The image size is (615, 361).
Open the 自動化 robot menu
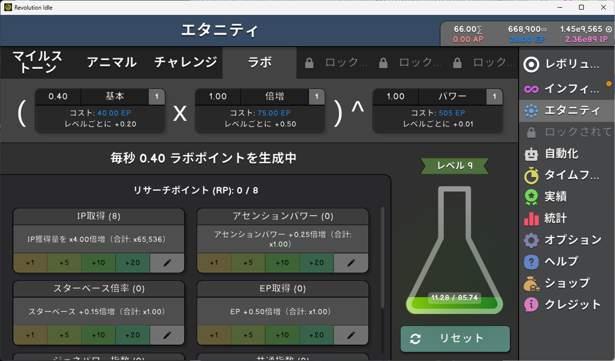566,153
